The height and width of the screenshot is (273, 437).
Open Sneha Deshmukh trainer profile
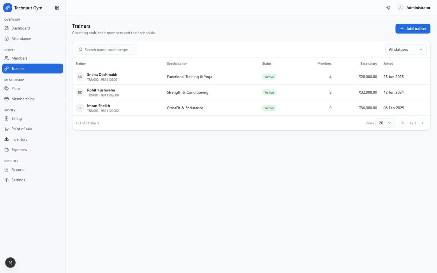[102, 75]
